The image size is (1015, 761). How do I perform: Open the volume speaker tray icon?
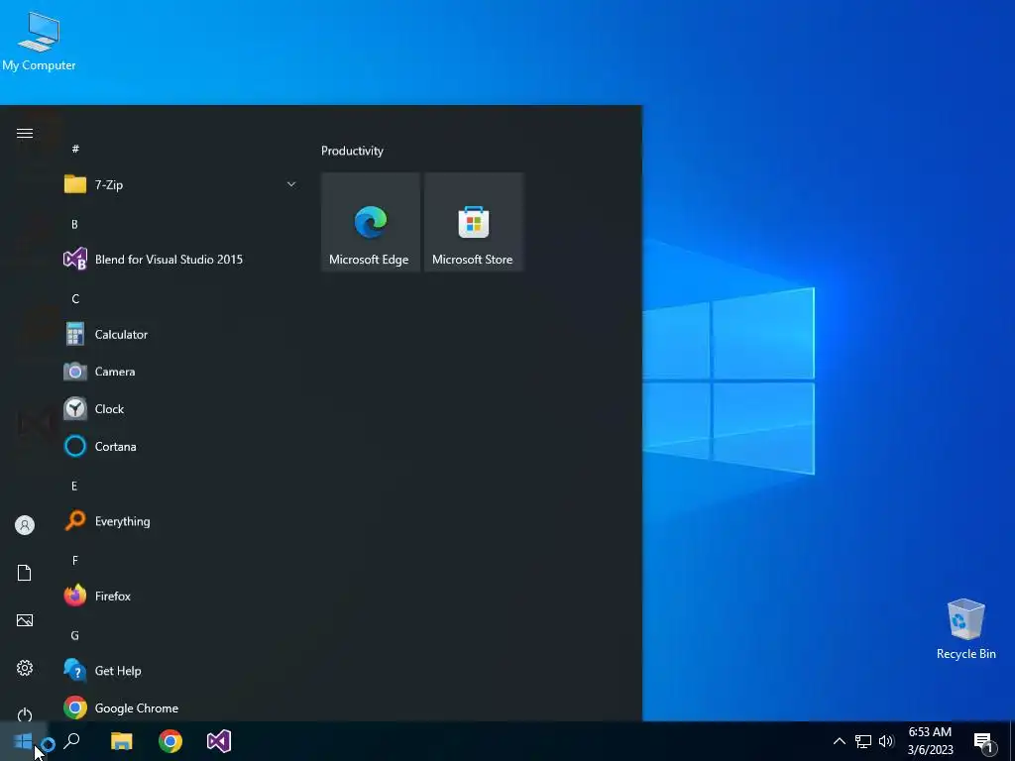tap(886, 741)
